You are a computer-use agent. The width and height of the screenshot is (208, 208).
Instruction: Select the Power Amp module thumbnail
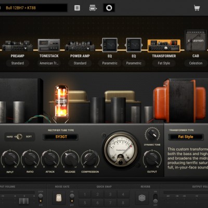[x=80, y=46]
